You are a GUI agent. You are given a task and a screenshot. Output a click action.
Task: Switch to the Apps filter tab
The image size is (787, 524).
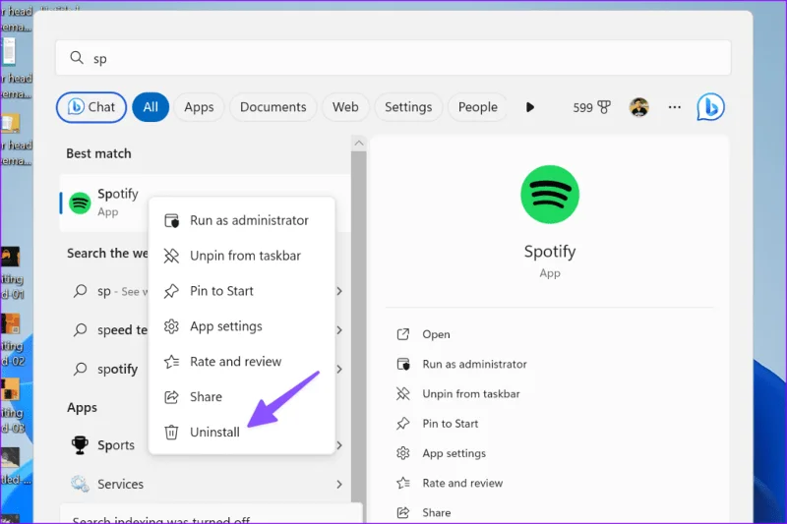(x=199, y=107)
